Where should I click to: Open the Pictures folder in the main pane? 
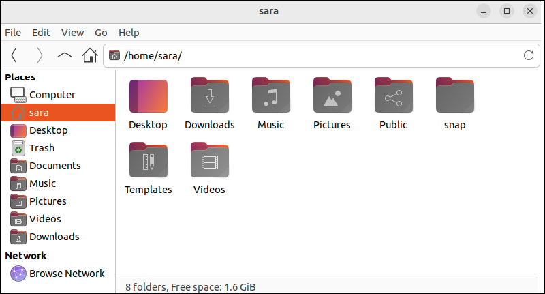pos(332,95)
